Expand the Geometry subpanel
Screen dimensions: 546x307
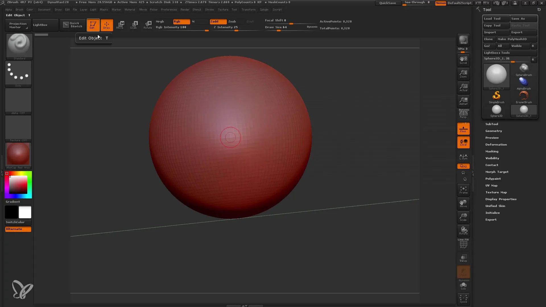point(493,130)
